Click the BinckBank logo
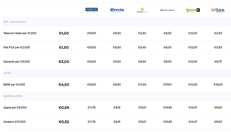The height and width of the screenshot is (132, 231). pyautogui.click(x=142, y=10)
